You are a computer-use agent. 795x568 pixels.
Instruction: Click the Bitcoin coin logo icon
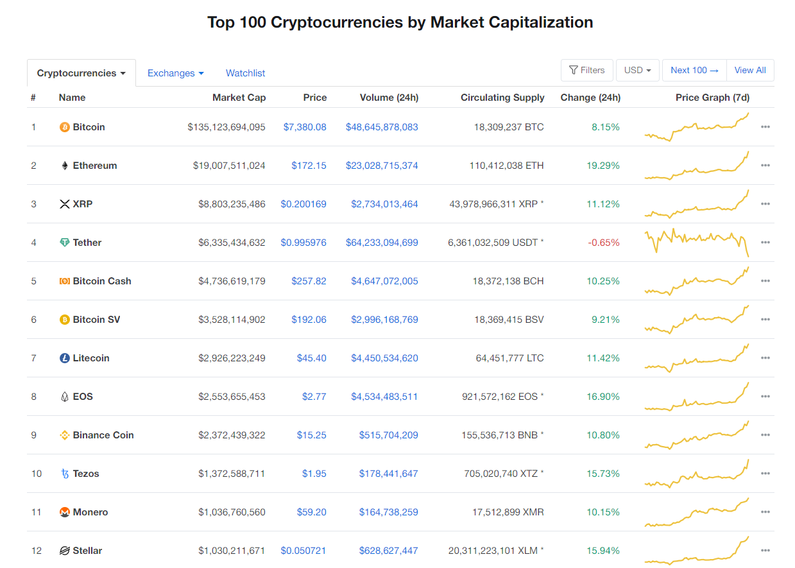tap(64, 127)
